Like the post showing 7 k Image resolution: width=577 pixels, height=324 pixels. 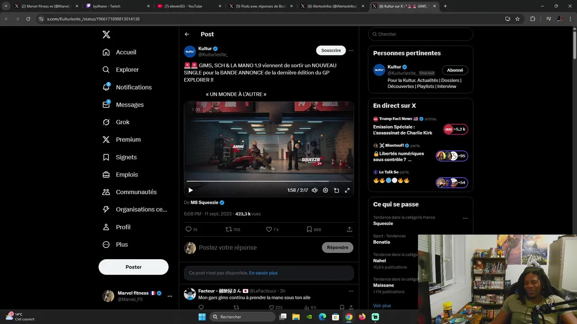point(272,229)
